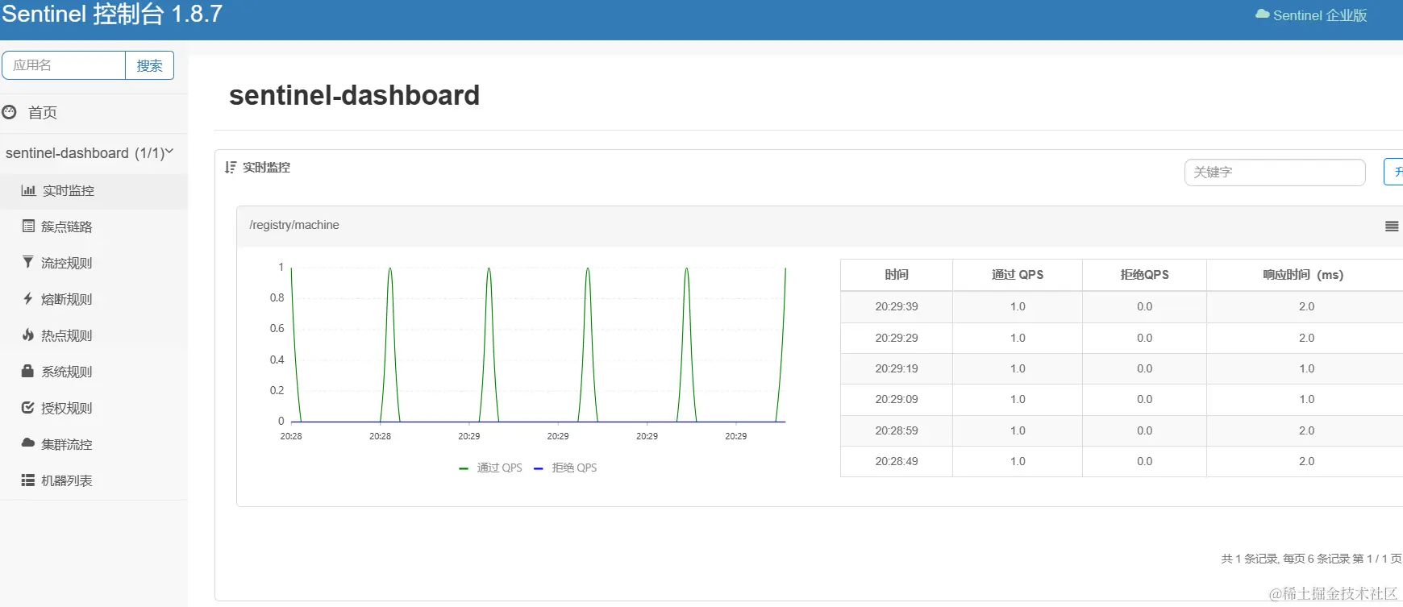Collapse the sentinel-dashboard (1/1) app chevron

(x=169, y=152)
